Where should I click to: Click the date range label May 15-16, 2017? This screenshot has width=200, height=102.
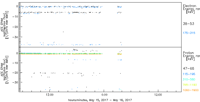pos(100,100)
